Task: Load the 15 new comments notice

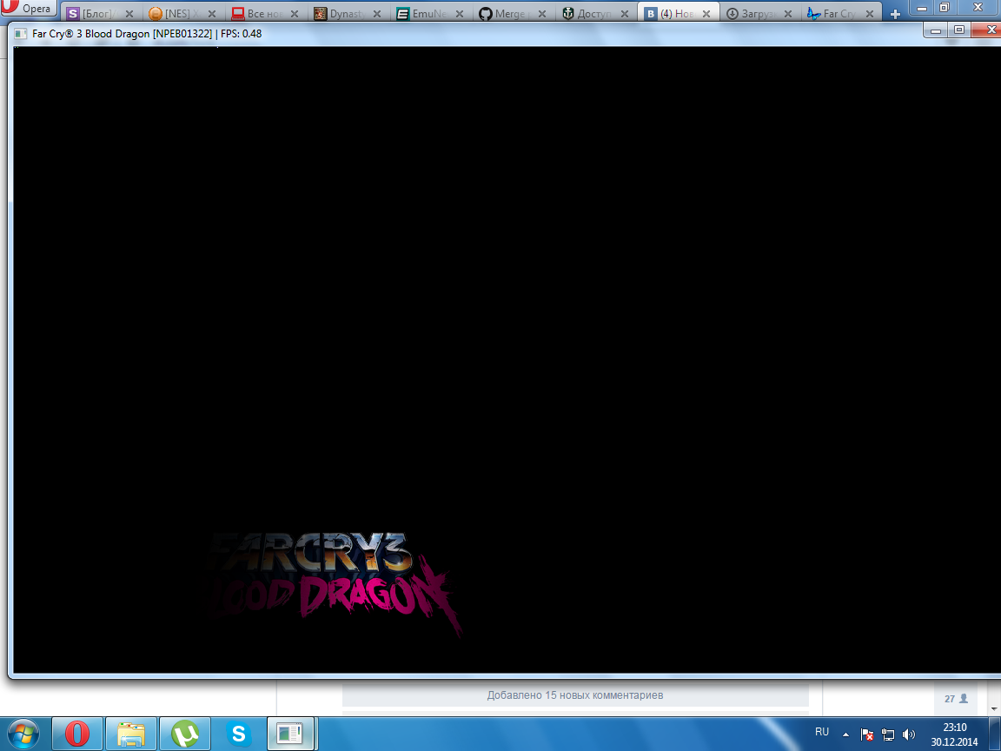Action: (574, 695)
